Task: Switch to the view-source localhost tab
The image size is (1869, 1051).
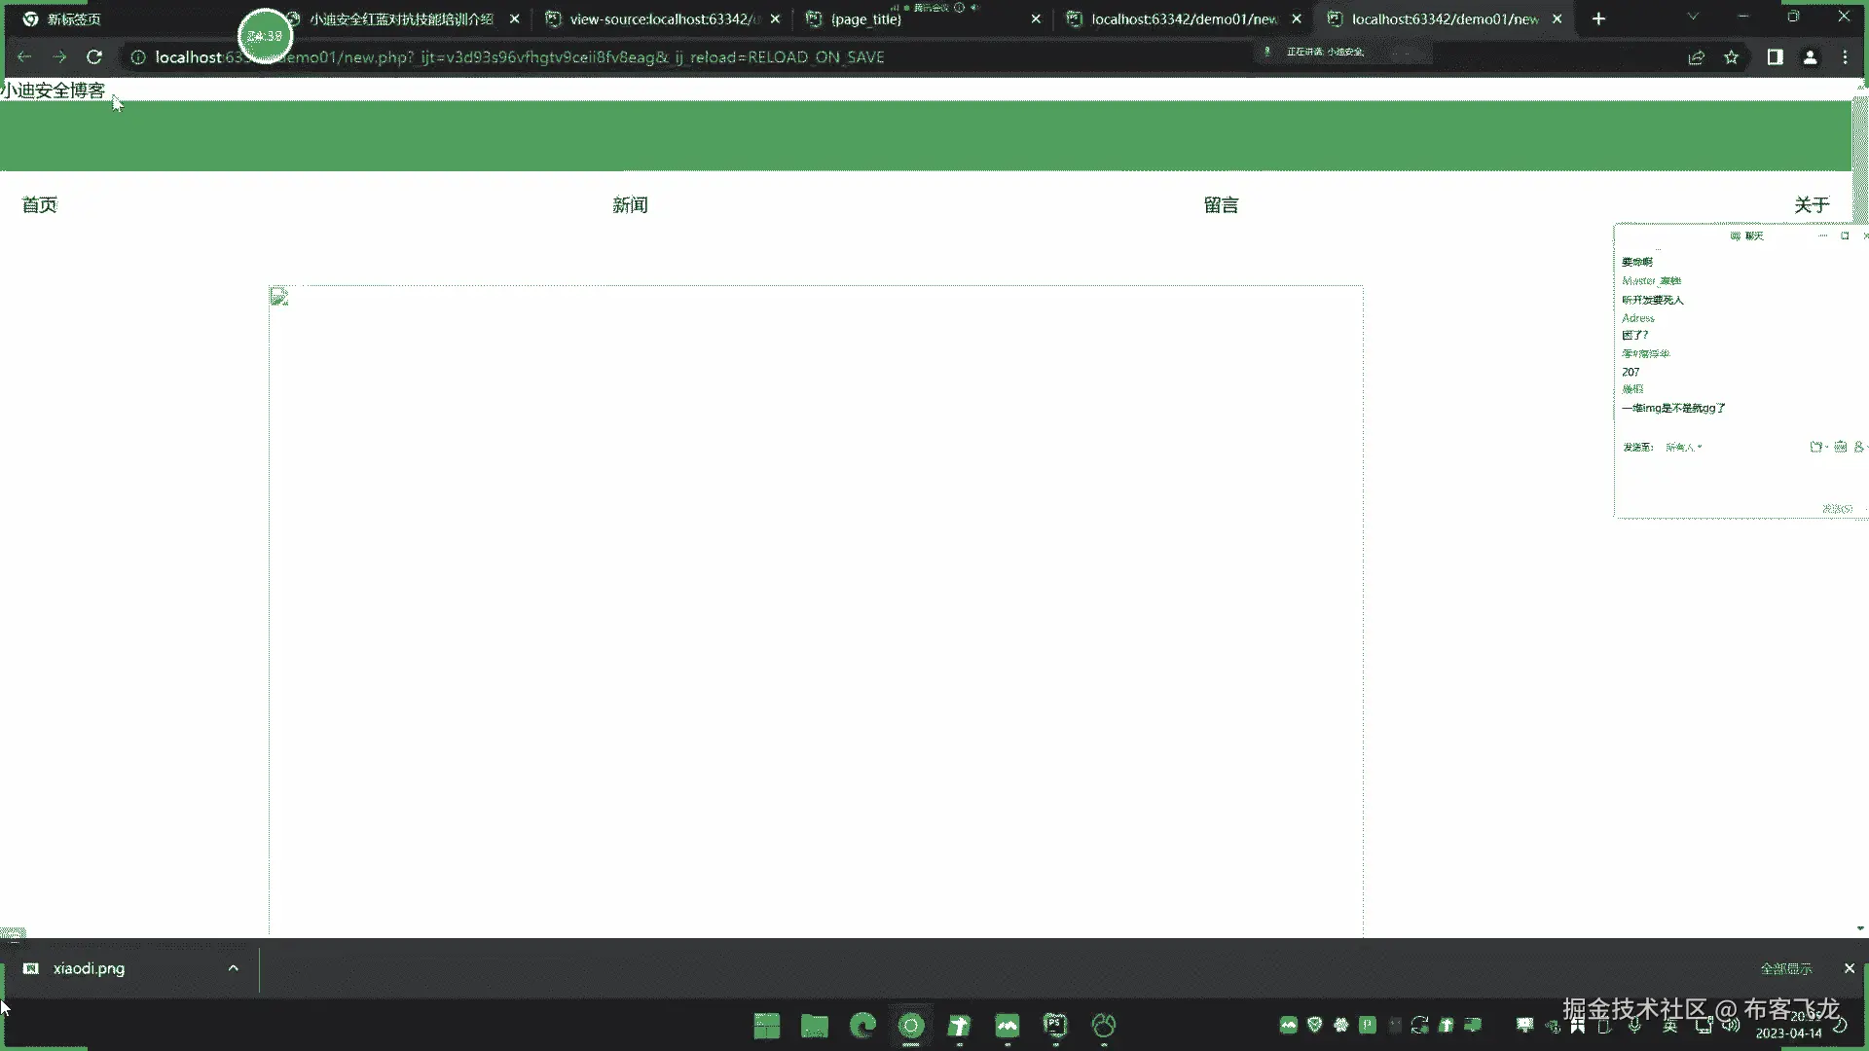Action: (x=662, y=18)
